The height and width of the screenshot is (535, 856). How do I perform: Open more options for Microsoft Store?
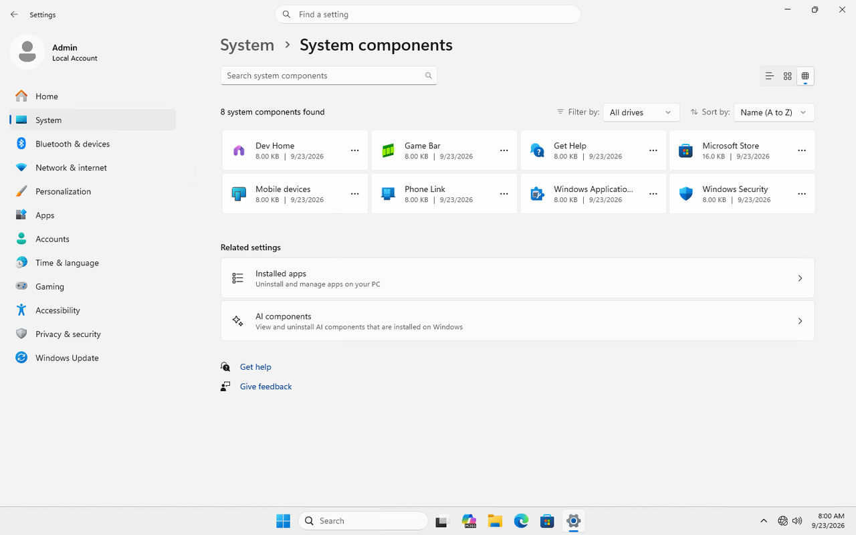[802, 150]
